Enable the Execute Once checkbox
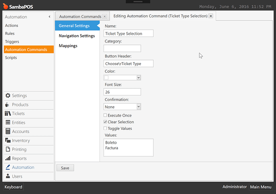 click(x=105, y=115)
